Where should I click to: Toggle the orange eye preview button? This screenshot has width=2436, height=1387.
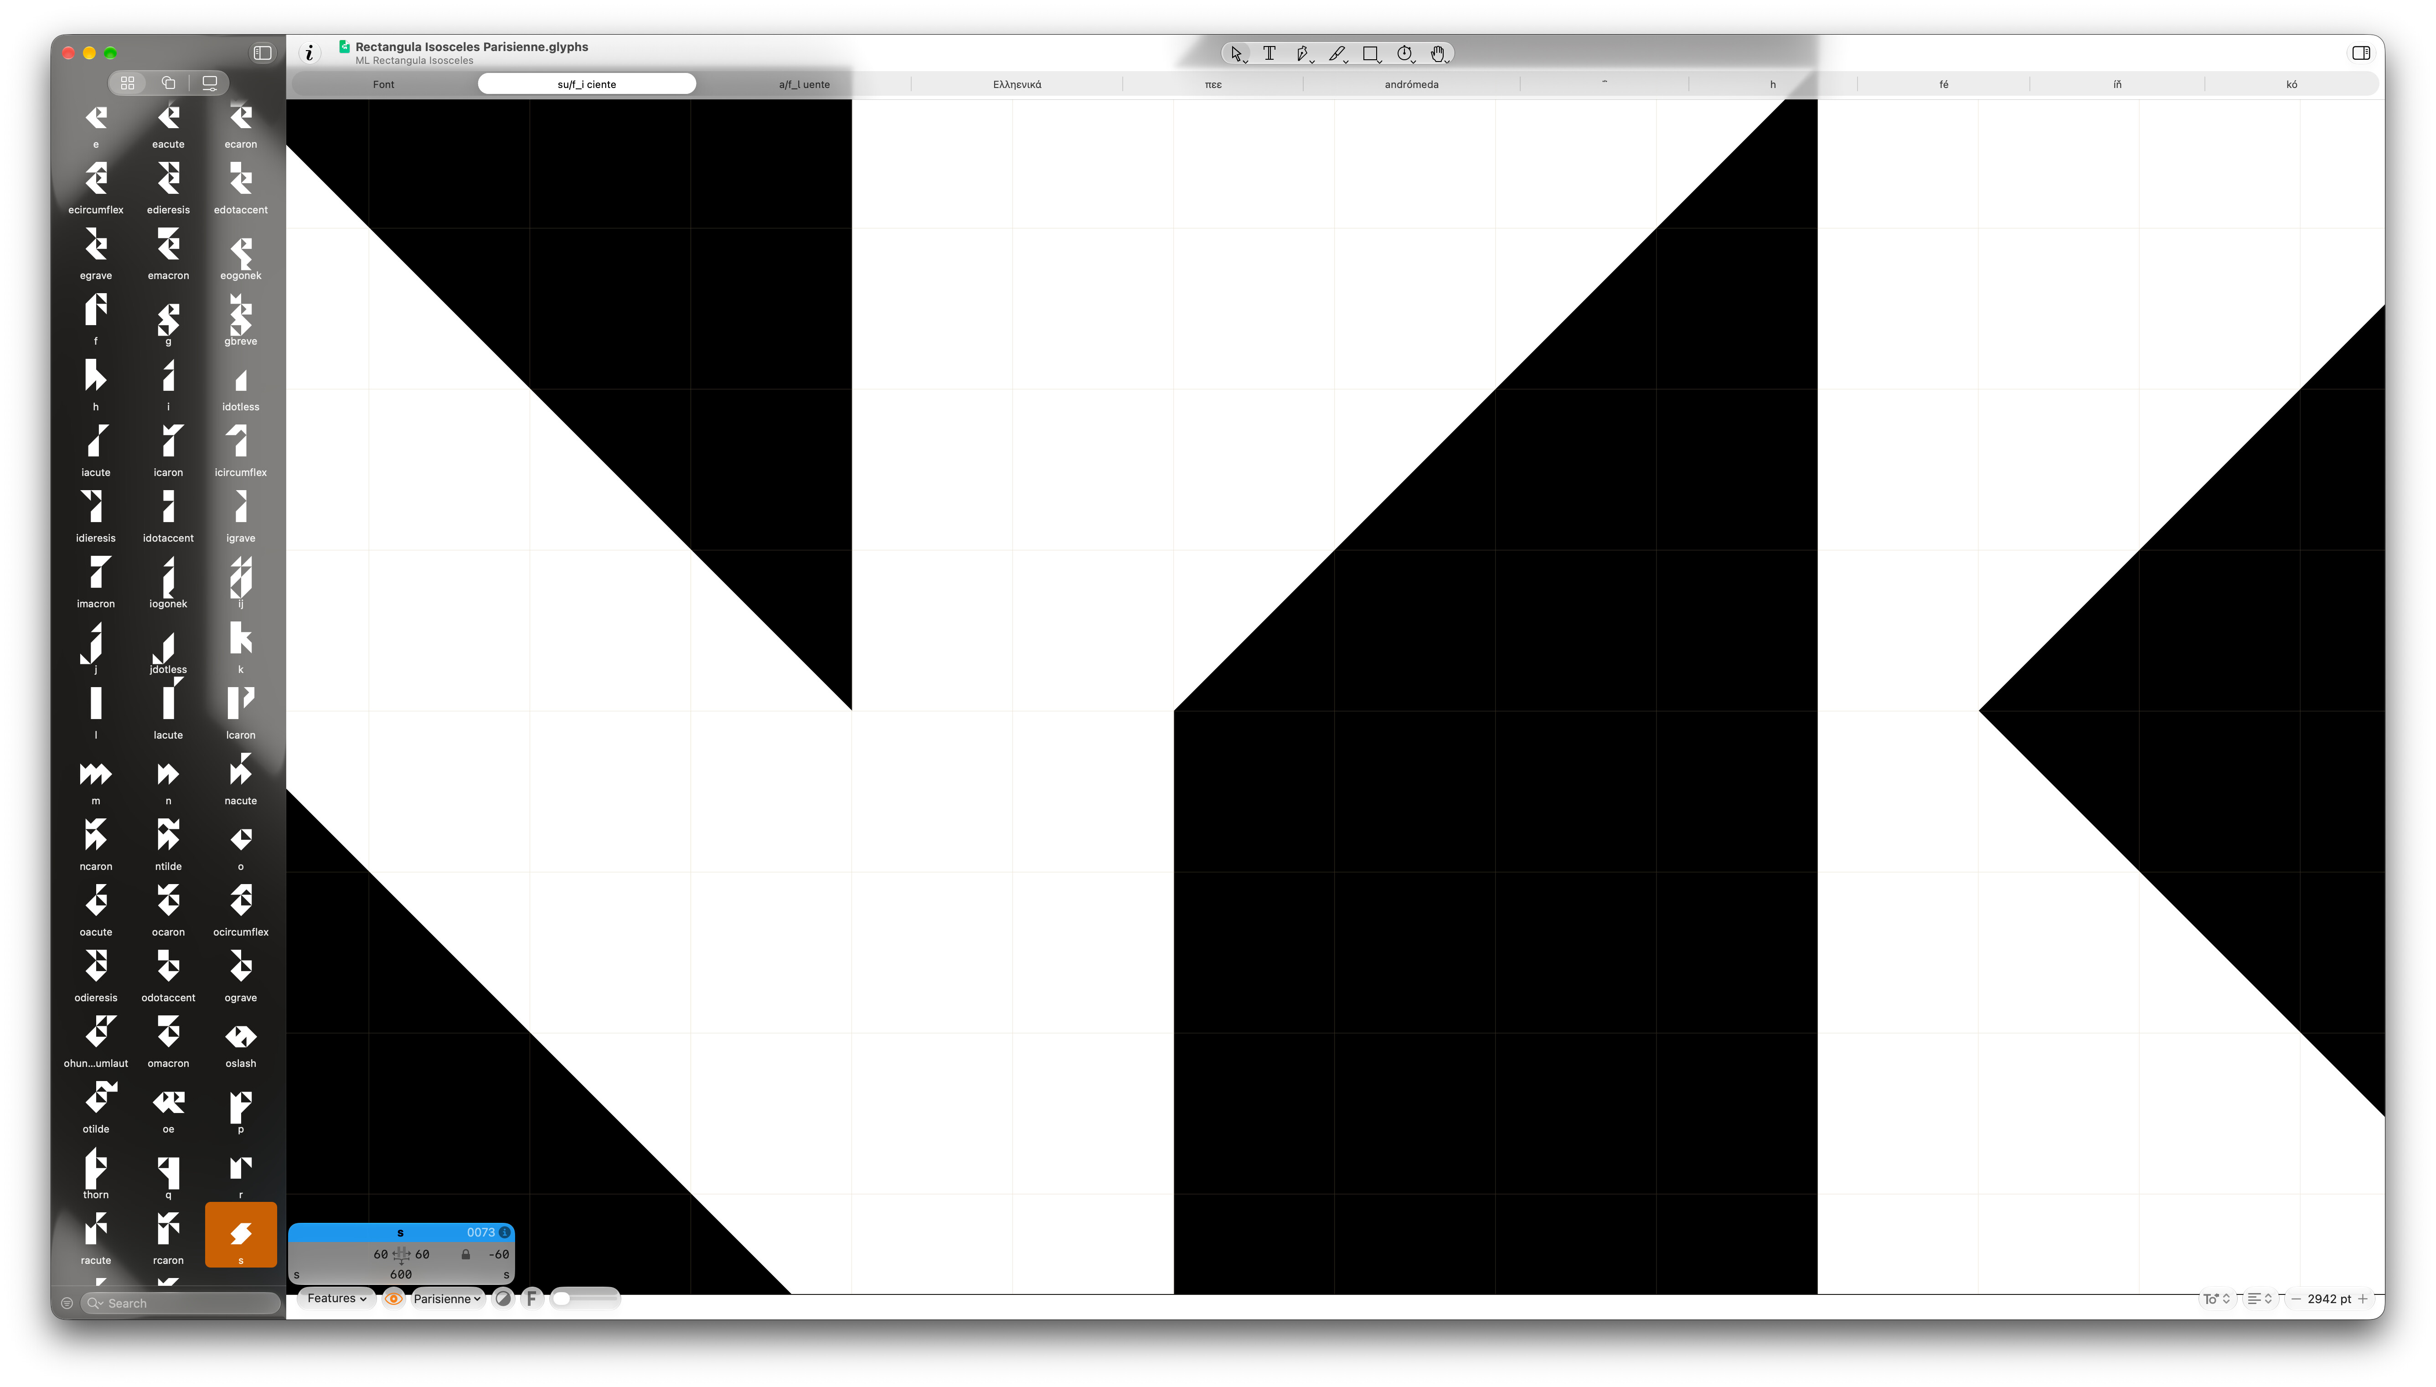coord(393,1299)
